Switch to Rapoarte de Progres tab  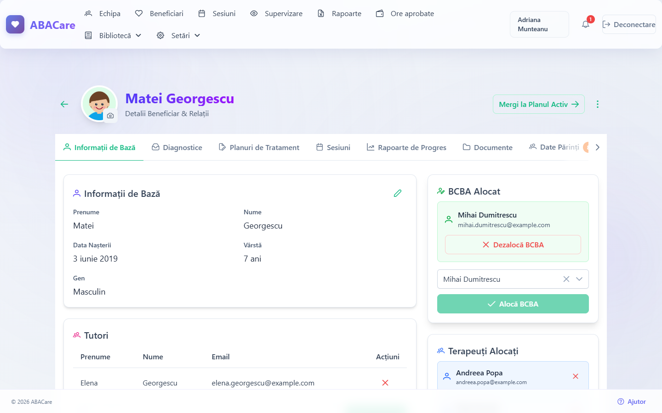pyautogui.click(x=406, y=147)
